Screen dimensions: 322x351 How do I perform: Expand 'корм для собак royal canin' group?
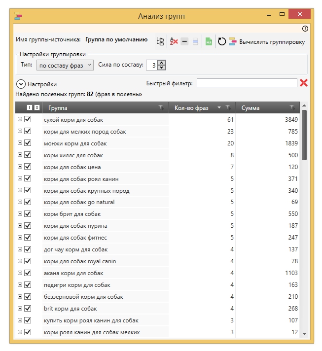20,261
